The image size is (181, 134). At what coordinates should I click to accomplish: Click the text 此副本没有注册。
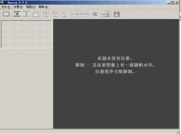click(115, 58)
